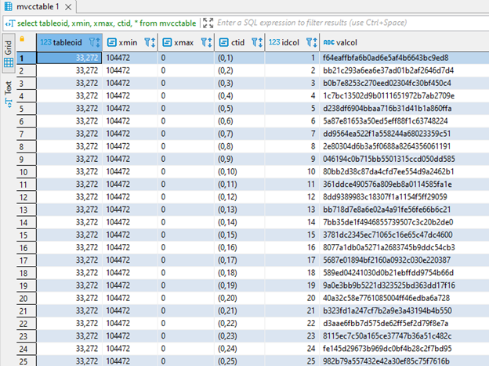The width and height of the screenshot is (489, 366).
Task: Close the mvcctable 1 tab
Action: coord(68,7)
